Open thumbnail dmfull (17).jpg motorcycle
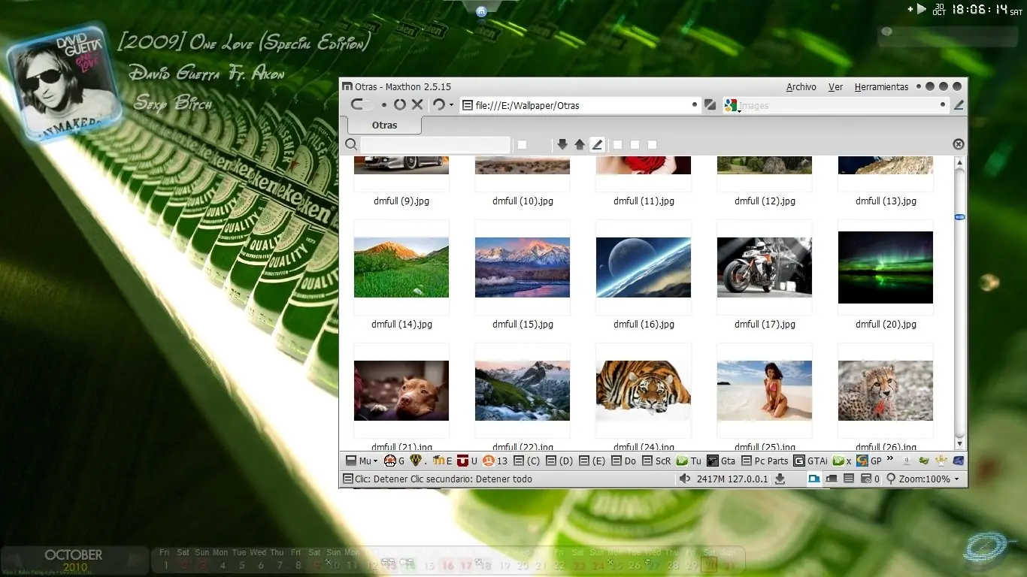1027x577 pixels. [x=765, y=267]
